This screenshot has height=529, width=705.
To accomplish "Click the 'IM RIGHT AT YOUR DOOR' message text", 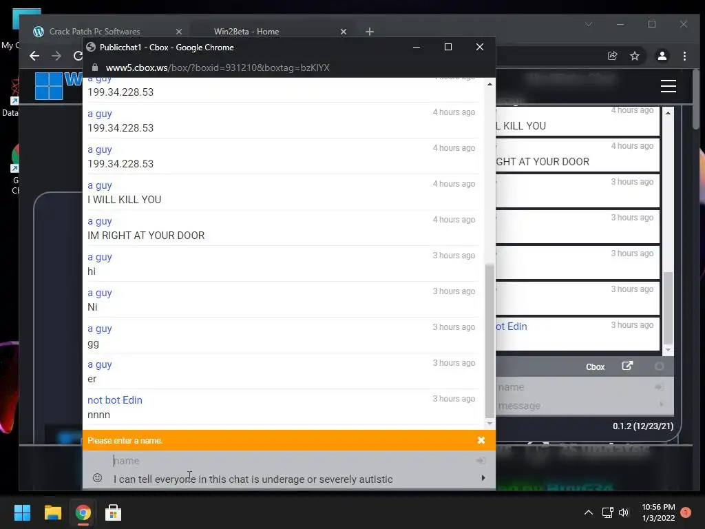I will coord(146,236).
